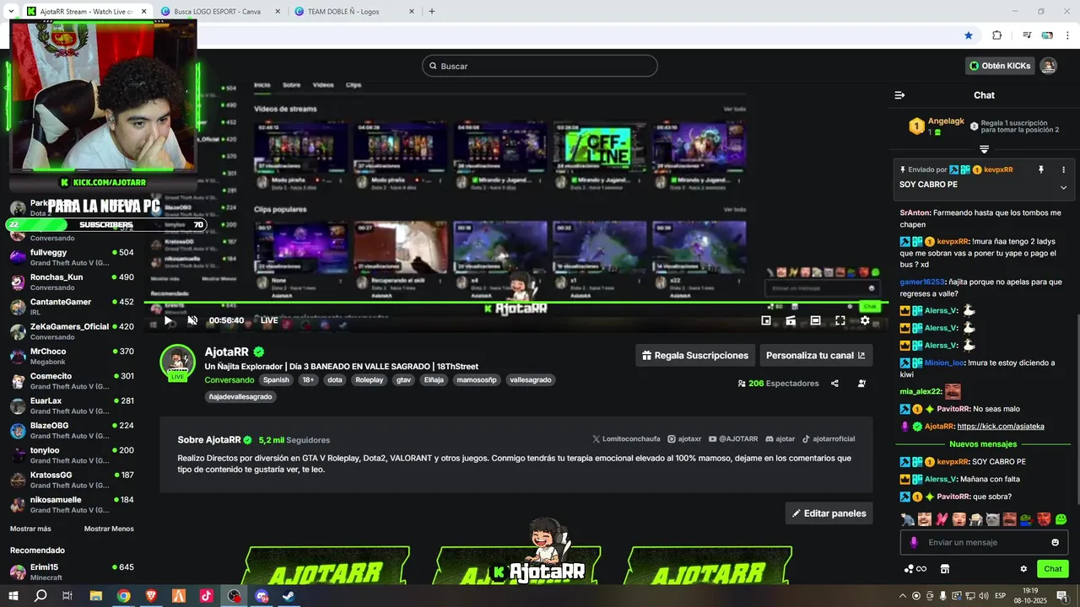Viewport: 1080px width, 607px height.
Task: Select the Spanish language tag
Action: 276,380
